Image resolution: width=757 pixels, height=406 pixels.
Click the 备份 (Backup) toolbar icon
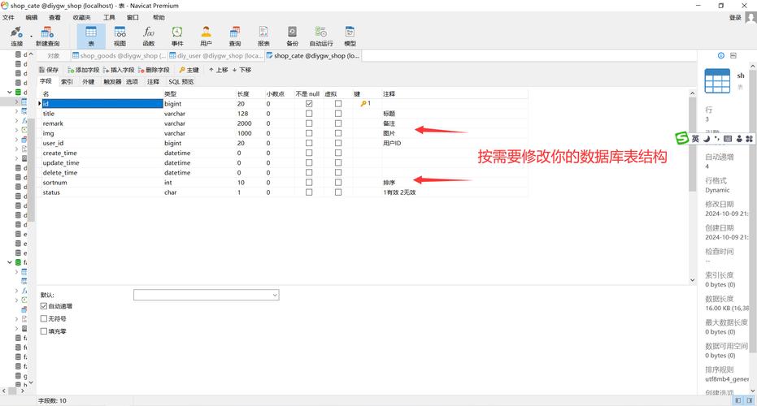292,36
